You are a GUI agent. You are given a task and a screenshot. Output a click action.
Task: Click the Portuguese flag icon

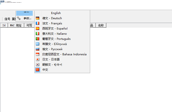[38, 39]
